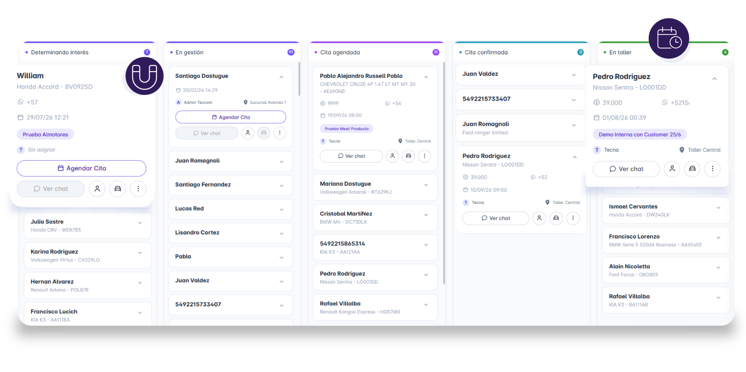Expand Juan Romagnoli in En gestión
This screenshot has width=746, height=372.
pos(281,162)
